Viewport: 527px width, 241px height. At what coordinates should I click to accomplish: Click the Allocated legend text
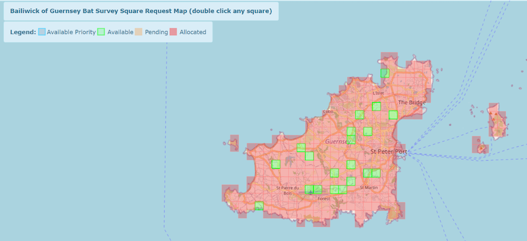193,32
